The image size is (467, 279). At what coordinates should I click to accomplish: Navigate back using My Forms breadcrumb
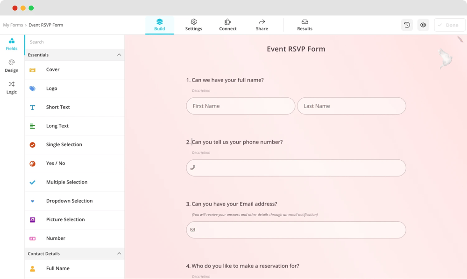coord(13,25)
